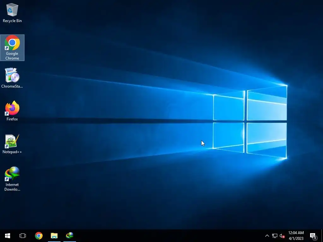Show hidden system tray icons

click(x=267, y=236)
